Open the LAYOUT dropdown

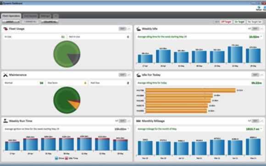pyautogui.click(x=11, y=22)
